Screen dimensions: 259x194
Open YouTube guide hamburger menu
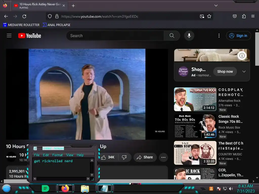pyautogui.click(x=9, y=36)
